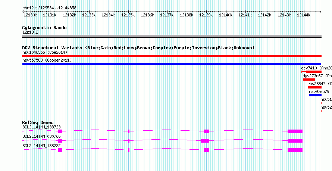Click the 12136k ruler label

[147, 15]
